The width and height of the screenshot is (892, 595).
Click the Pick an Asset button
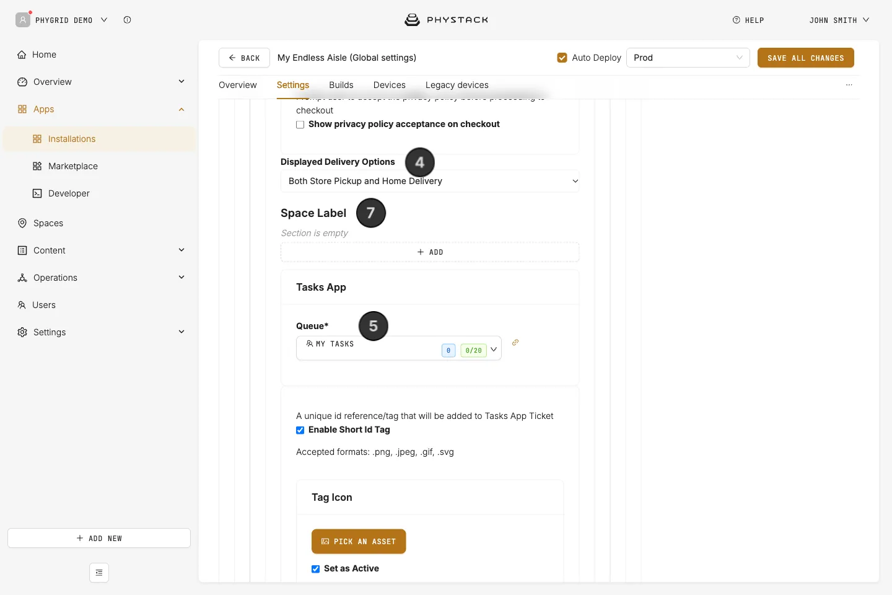359,542
